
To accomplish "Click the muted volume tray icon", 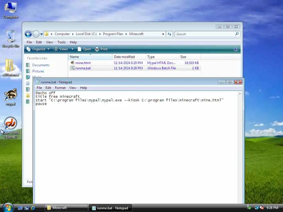I will coord(262,208).
